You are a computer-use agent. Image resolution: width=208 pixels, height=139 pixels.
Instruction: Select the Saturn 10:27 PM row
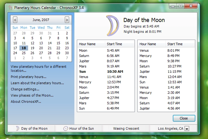pyautogui.click(x=166, y=66)
